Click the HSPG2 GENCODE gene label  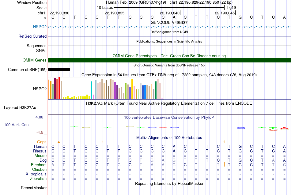[40, 27]
